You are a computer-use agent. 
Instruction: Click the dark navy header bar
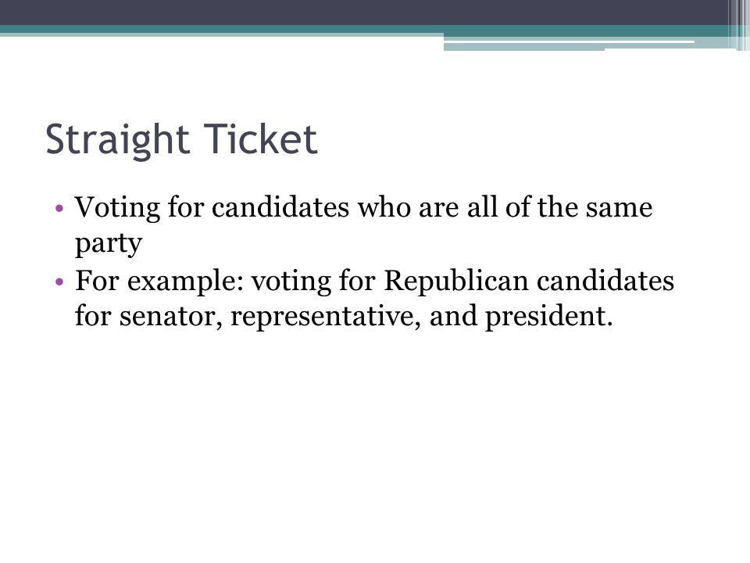tap(363, 13)
